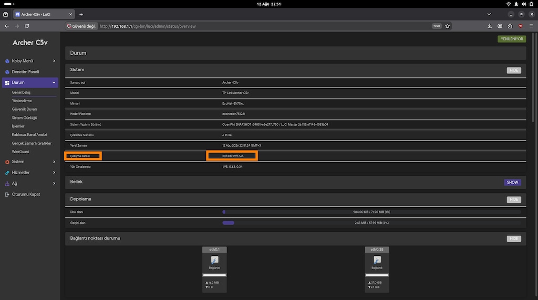Hide the Bağlantı noktası durumu section
Viewport: 538px width, 300px height.
(514, 239)
